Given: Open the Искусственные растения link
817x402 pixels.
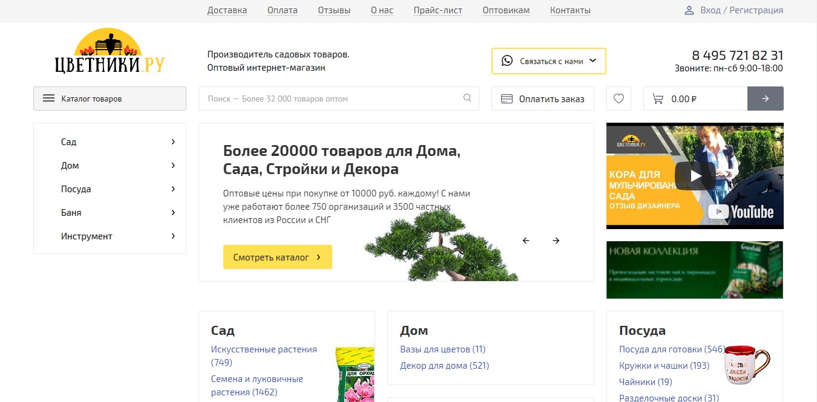Looking at the screenshot, I should pos(264,349).
